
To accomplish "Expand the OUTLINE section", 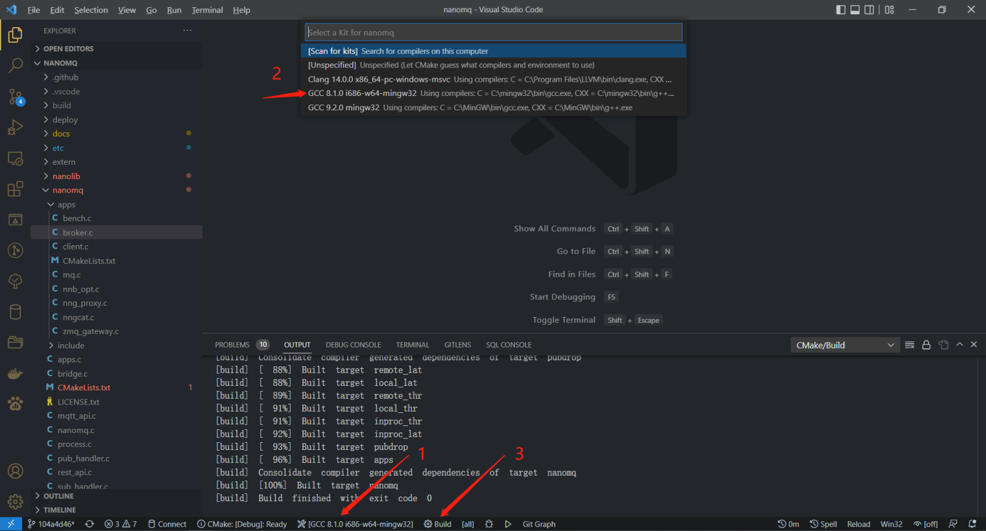I will coord(117,496).
